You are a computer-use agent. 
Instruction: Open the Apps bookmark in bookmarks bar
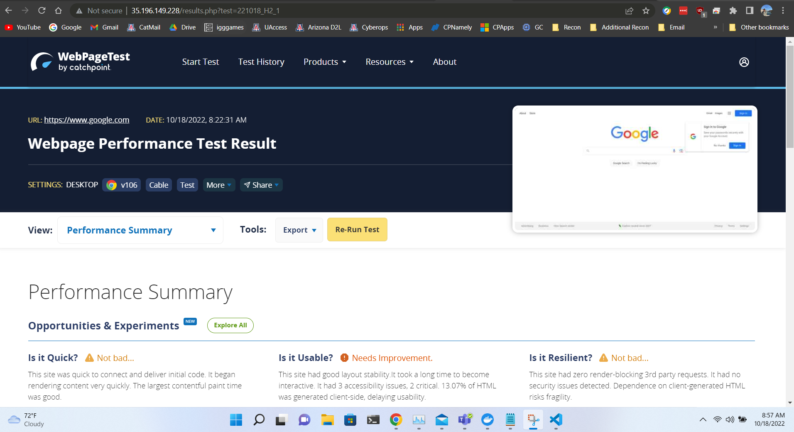click(410, 27)
